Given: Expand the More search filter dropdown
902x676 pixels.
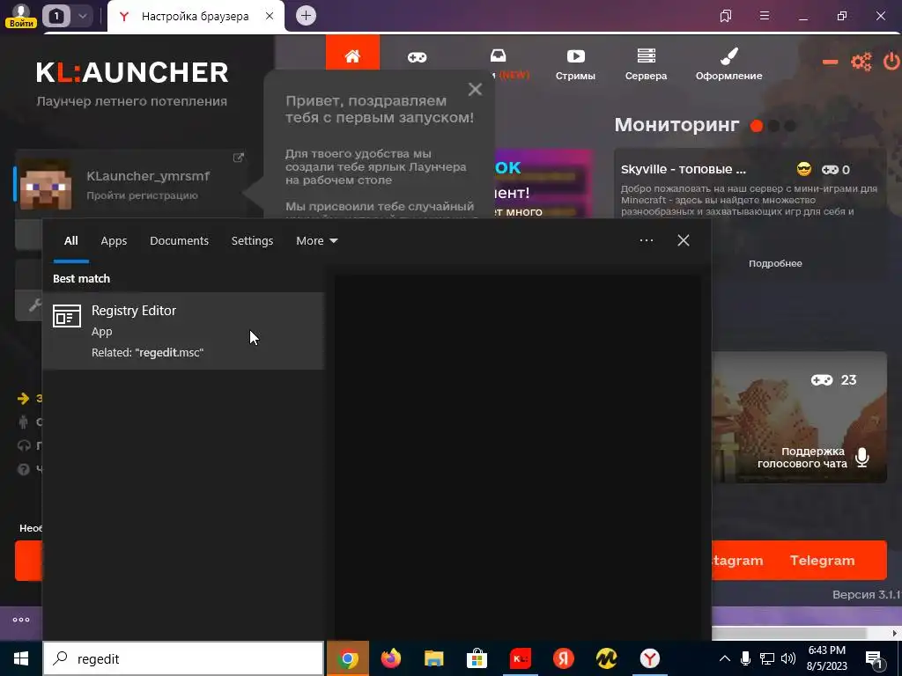Looking at the screenshot, I should 316,241.
